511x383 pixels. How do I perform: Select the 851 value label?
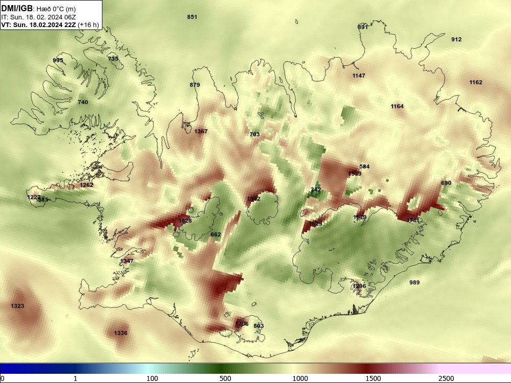[192, 17]
